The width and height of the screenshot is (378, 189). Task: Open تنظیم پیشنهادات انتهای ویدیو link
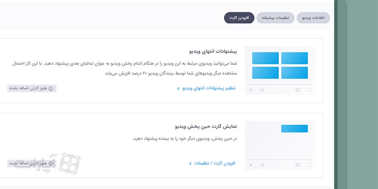(x=209, y=88)
